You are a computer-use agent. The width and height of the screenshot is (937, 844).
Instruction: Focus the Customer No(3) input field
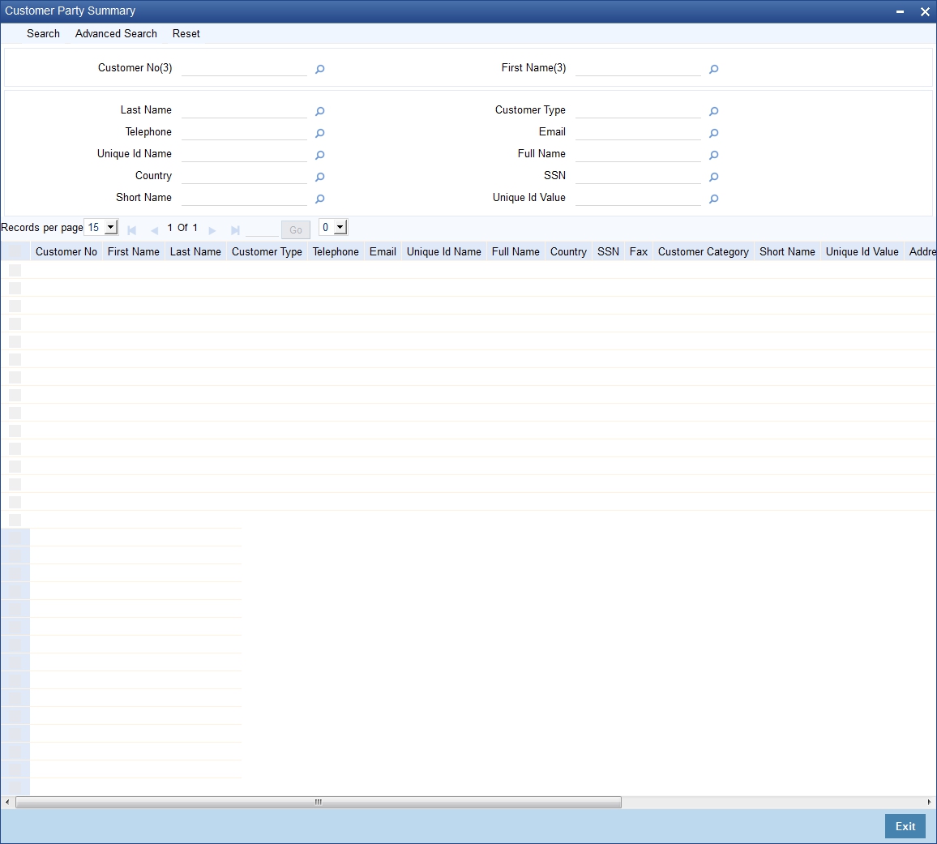pyautogui.click(x=244, y=68)
